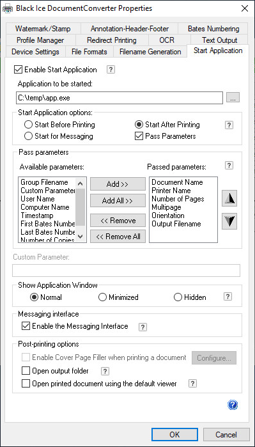Move selected passed parameter down
Screen dimensions: 255x447
(x=229, y=221)
